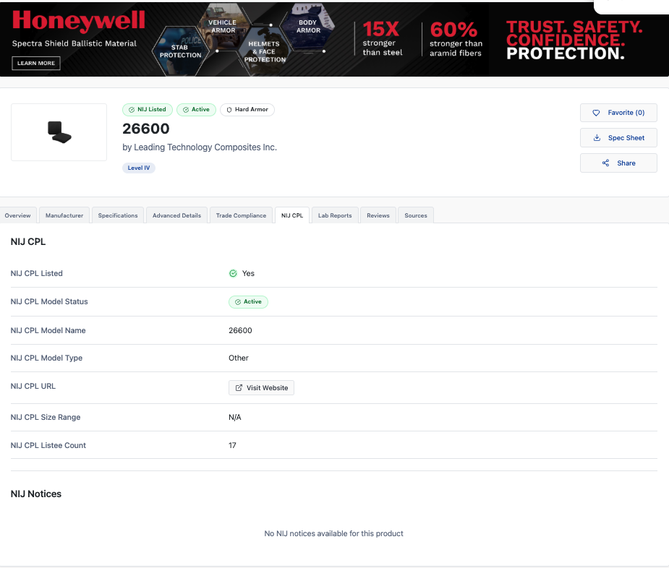669x568 pixels.
Task: Click 'No NIJ notices available for this product'
Action: [x=333, y=533]
